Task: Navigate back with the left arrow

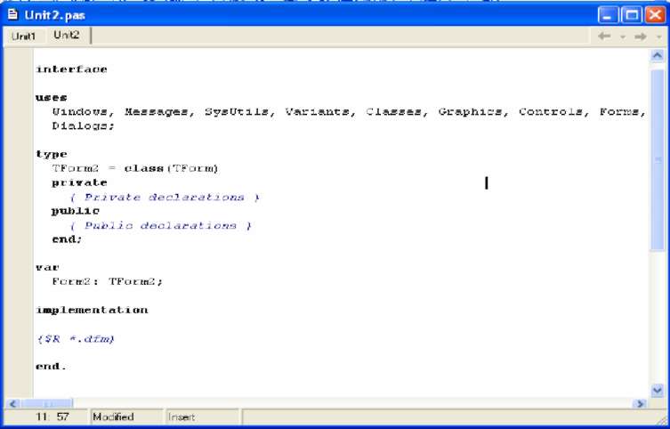Action: click(604, 36)
